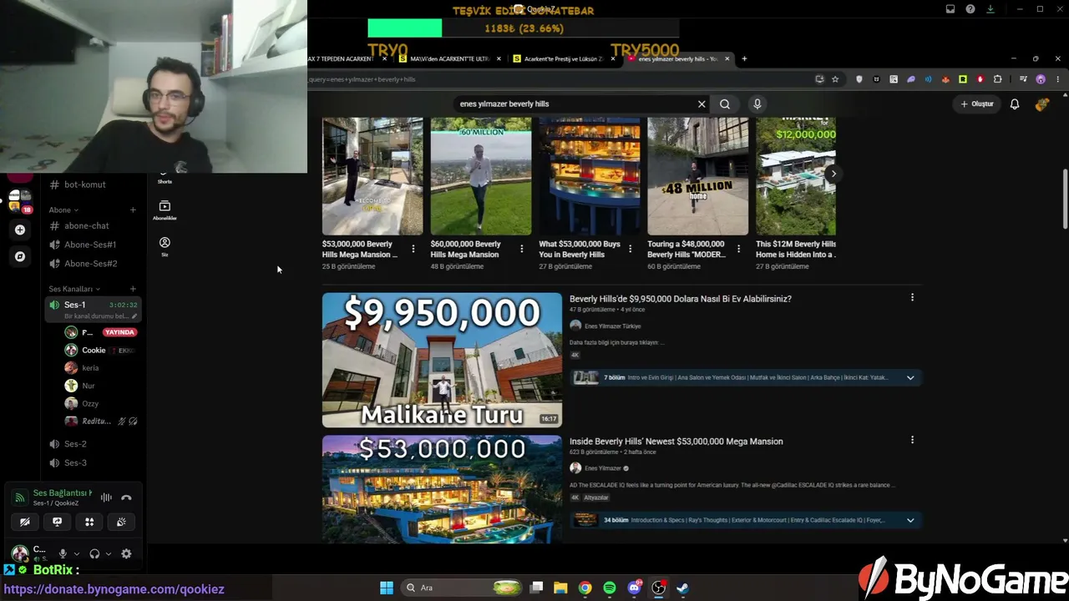This screenshot has height=601, width=1069.
Task: Open File Explorer from the taskbar
Action: (560, 588)
